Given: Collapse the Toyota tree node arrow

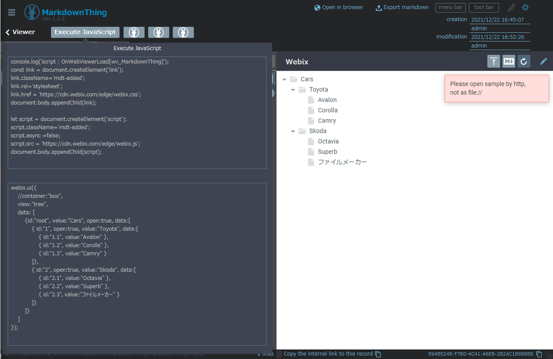Looking at the screenshot, I should tap(293, 90).
